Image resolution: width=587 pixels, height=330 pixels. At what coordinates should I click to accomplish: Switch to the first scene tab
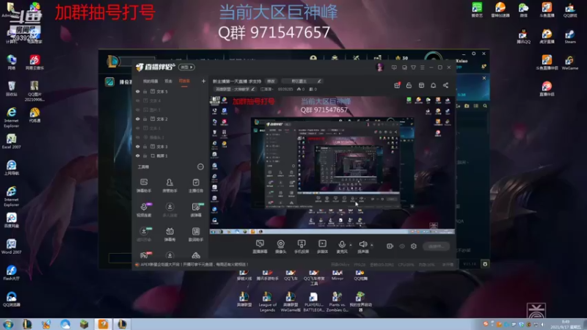pos(150,81)
